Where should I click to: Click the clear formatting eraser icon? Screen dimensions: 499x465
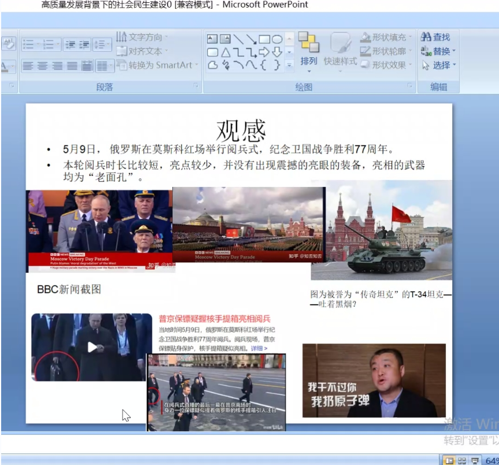(x=8, y=43)
